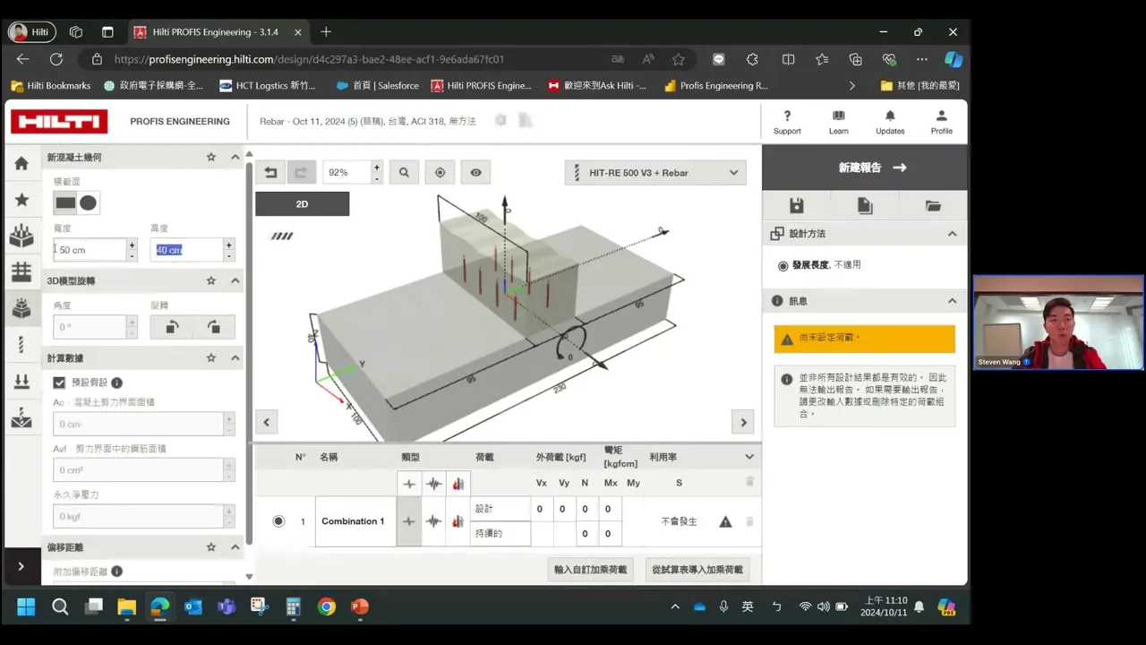1146x645 pixels.
Task: Collapse the 新混凝土幾何 section
Action: 235,157
